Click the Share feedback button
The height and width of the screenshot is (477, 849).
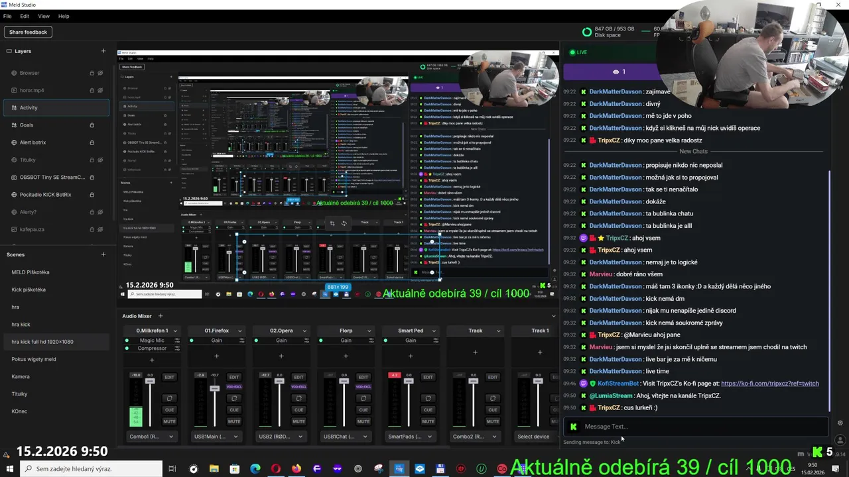[x=28, y=32]
